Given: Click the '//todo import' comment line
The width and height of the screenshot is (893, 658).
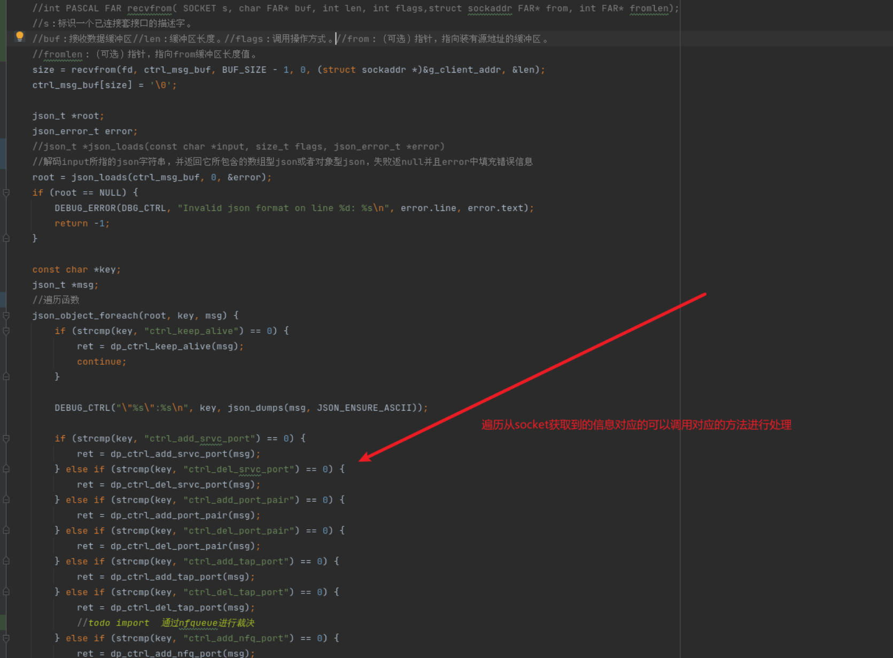Looking at the screenshot, I should [166, 623].
